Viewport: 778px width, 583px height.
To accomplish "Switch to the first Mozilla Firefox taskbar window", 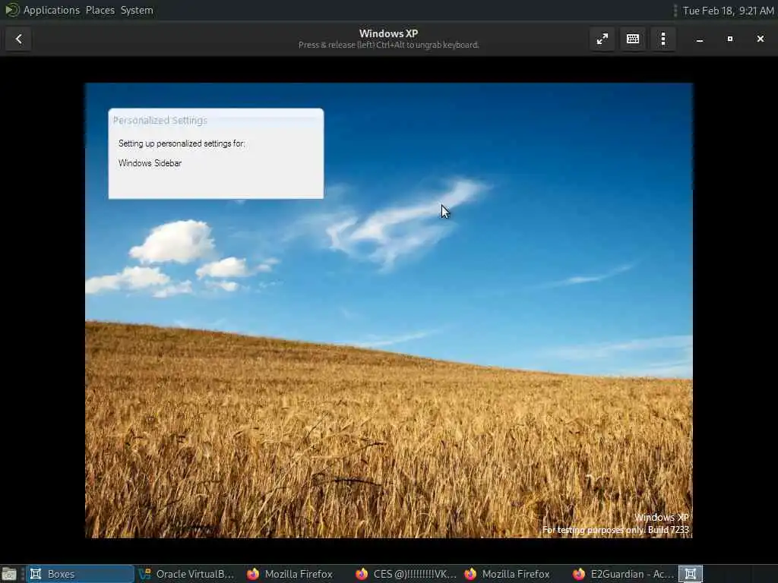I will [x=289, y=574].
